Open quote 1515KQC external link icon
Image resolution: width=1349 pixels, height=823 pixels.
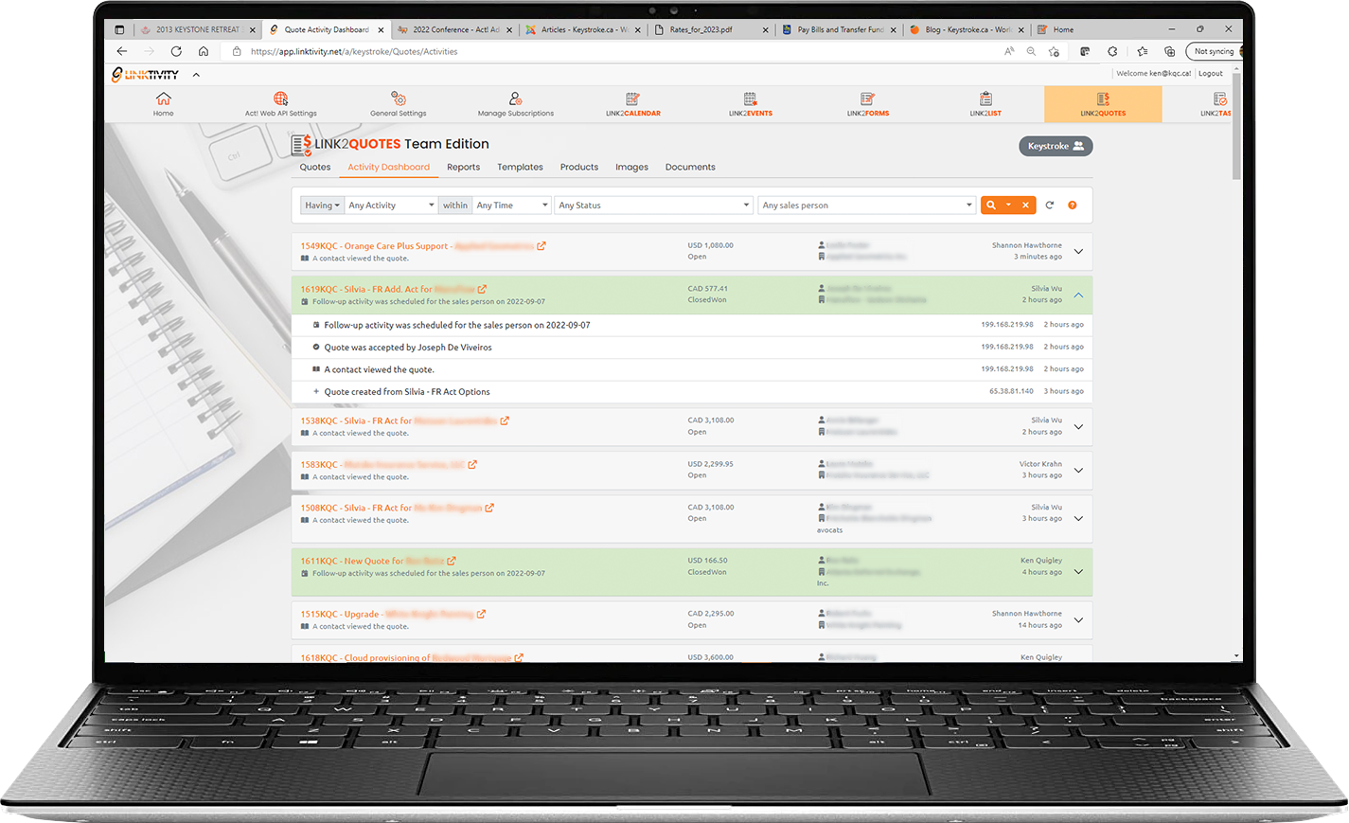coord(481,615)
